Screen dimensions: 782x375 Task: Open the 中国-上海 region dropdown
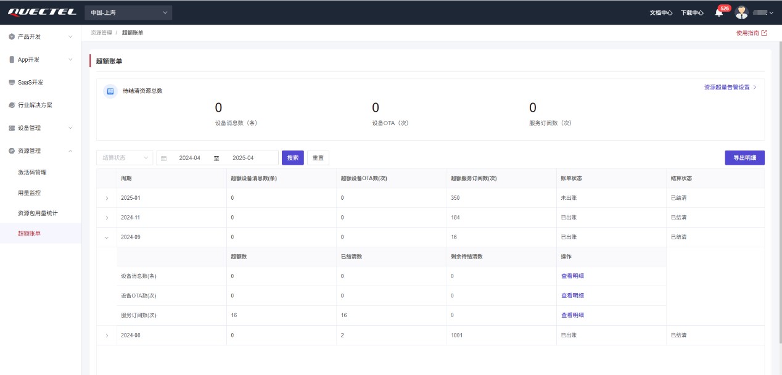[x=128, y=12]
